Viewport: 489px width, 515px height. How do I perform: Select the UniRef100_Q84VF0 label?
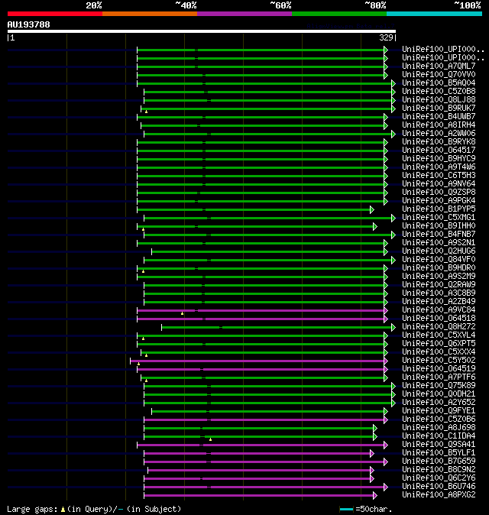pyautogui.click(x=439, y=260)
